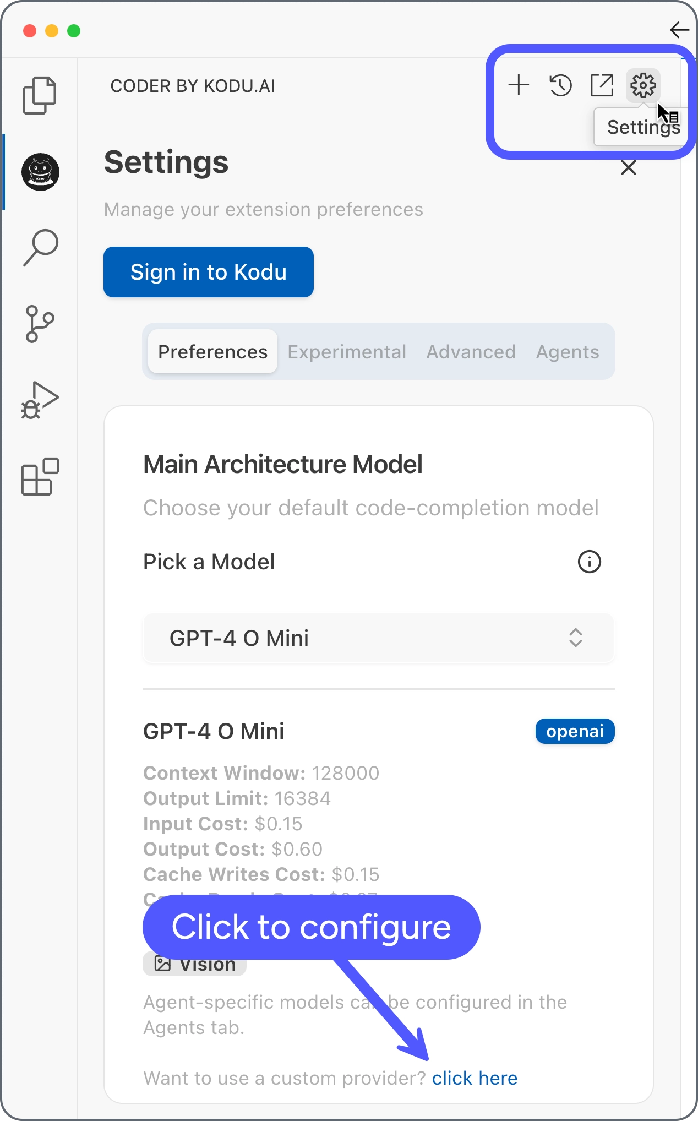This screenshot has width=698, height=1121.
Task: Open the GPT-4 O Mini model dropdown
Action: (379, 638)
